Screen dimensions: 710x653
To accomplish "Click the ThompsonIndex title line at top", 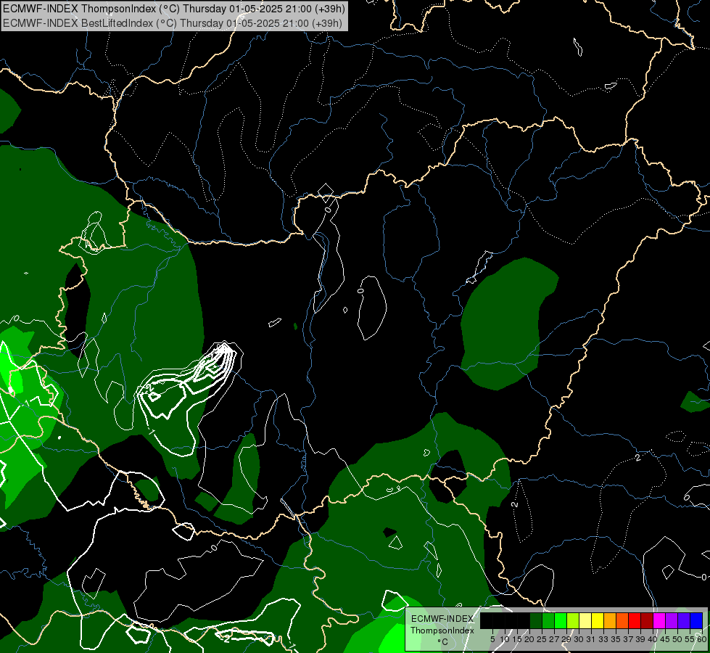I will [174, 8].
